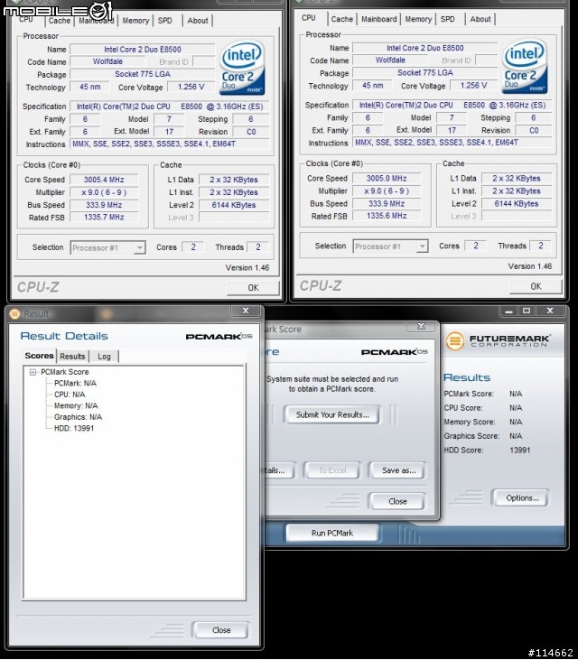Viewport: 578px width, 660px height.
Task: Open SPD tab in right CPU-Z window
Action: point(447,19)
